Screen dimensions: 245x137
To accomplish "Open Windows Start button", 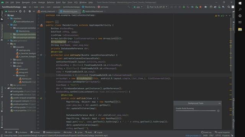I will coord(240,3).
